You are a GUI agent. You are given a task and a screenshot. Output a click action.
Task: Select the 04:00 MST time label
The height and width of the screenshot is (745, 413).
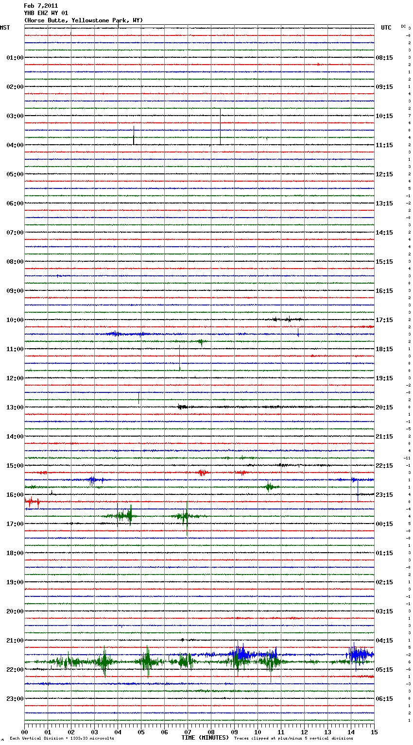[15, 145]
